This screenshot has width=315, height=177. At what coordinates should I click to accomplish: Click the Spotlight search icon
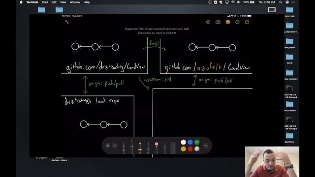click(x=281, y=2)
